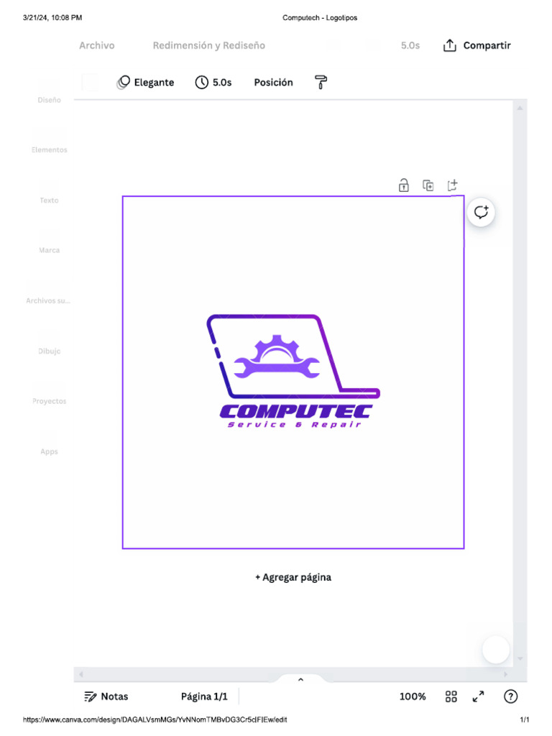Click the color swatch box left of Elegante
The image size is (552, 736).
tap(90, 82)
